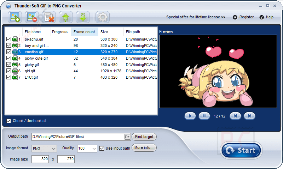The height and width of the screenshot is (169, 283).
Task: Uncheck the giphy cute.gif checkbox
Action: [8, 58]
